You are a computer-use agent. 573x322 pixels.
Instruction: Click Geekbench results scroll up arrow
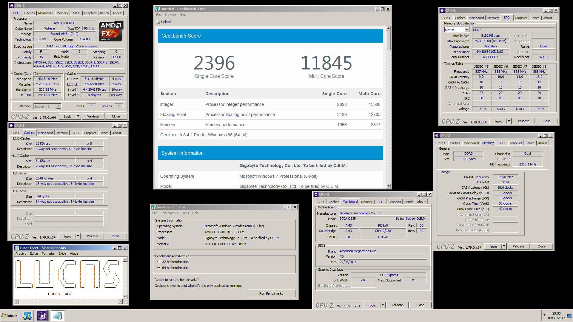(x=388, y=28)
